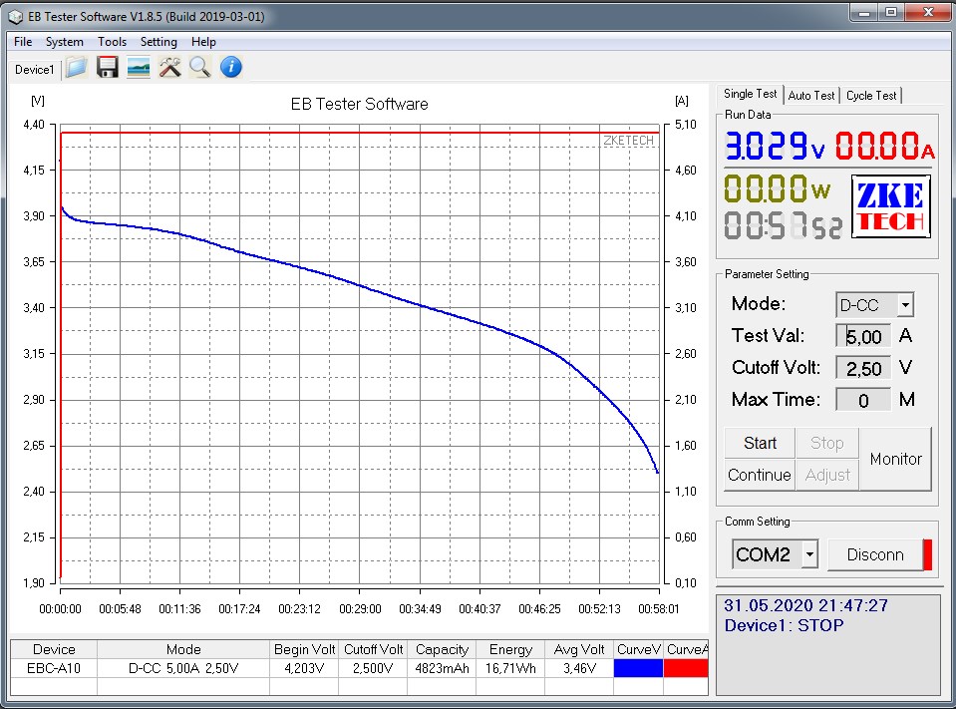Click the Cutoff Volt input field
Viewport: 956px width, 709px height.
click(x=863, y=368)
